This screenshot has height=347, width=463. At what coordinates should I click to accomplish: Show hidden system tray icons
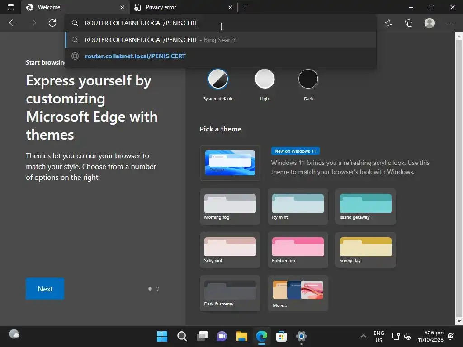364,336
